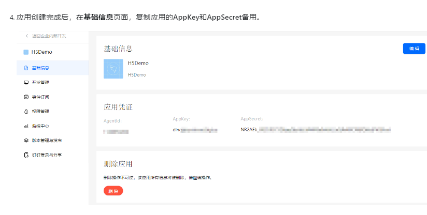
Task: Click the 权限管理 lock icon
Action: 26,112
